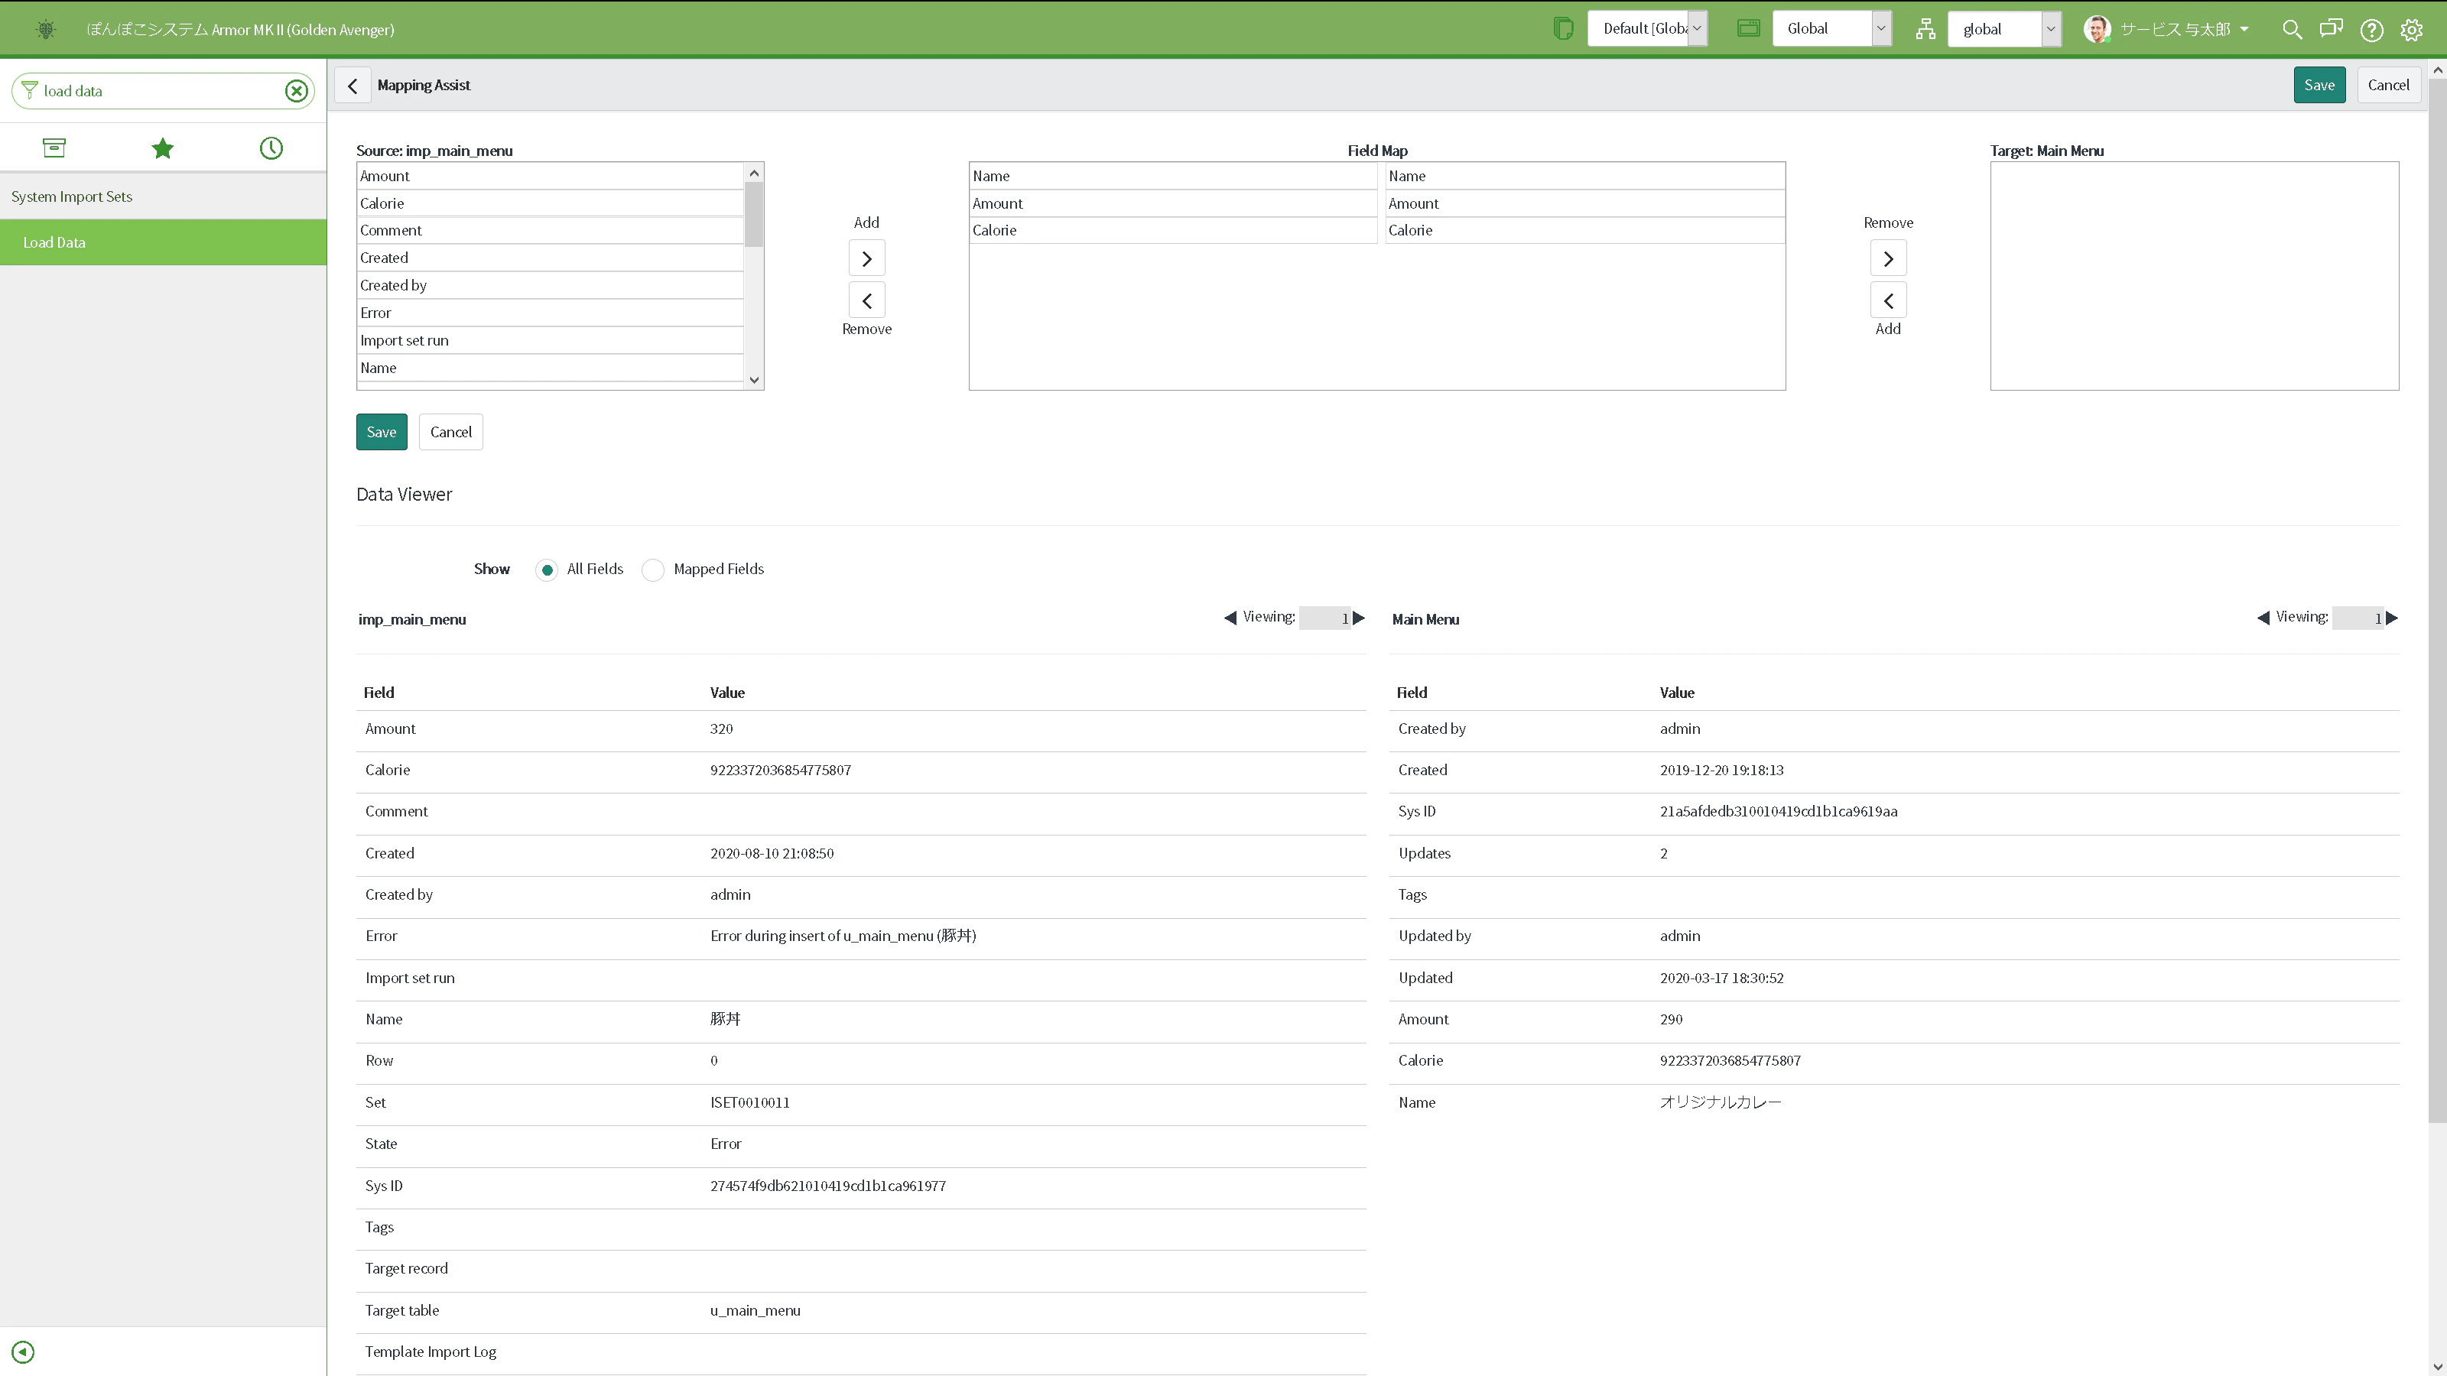2447x1376 pixels.
Task: Show next Main Menu record
Action: (2392, 618)
